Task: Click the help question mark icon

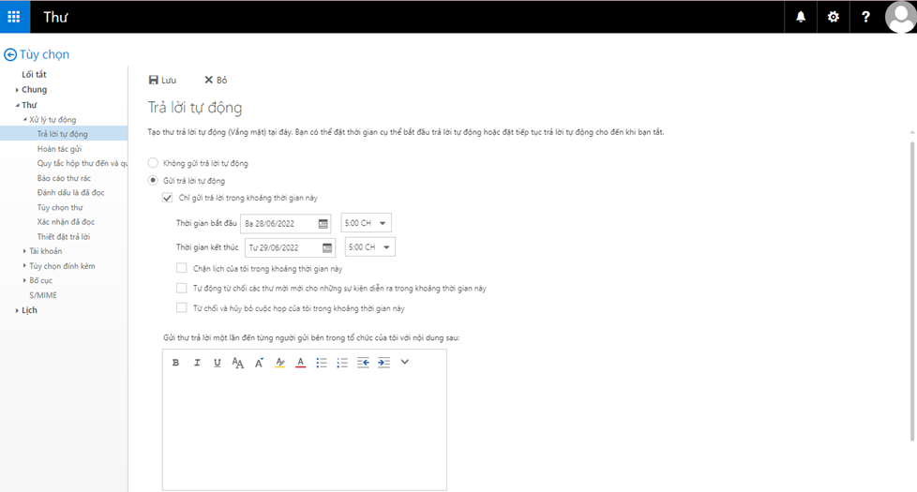Action: coord(866,17)
